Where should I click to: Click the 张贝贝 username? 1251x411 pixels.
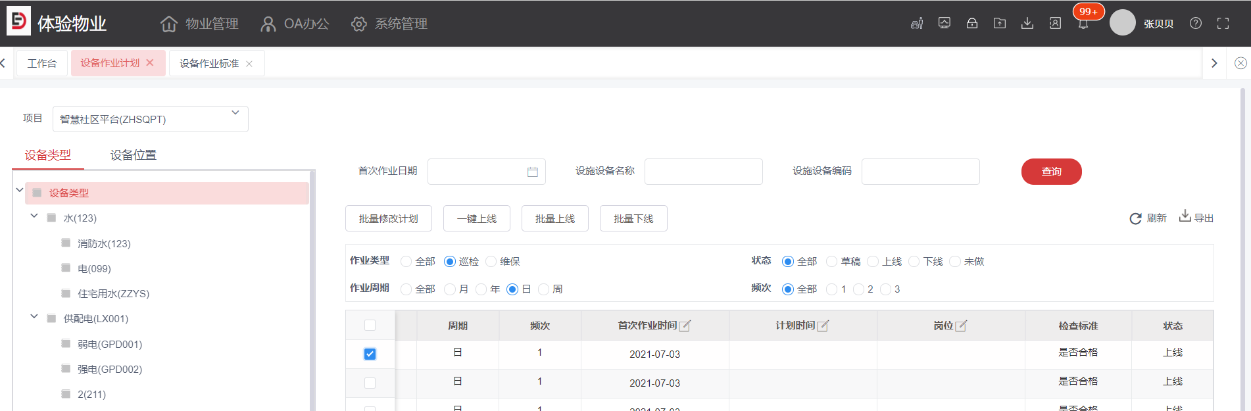tap(1158, 24)
